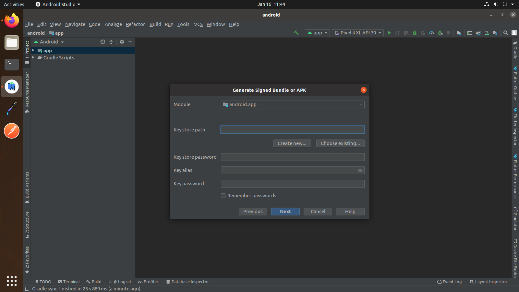Open Firefox from the Ubuntu dock
The width and height of the screenshot is (519, 292).
[12, 21]
